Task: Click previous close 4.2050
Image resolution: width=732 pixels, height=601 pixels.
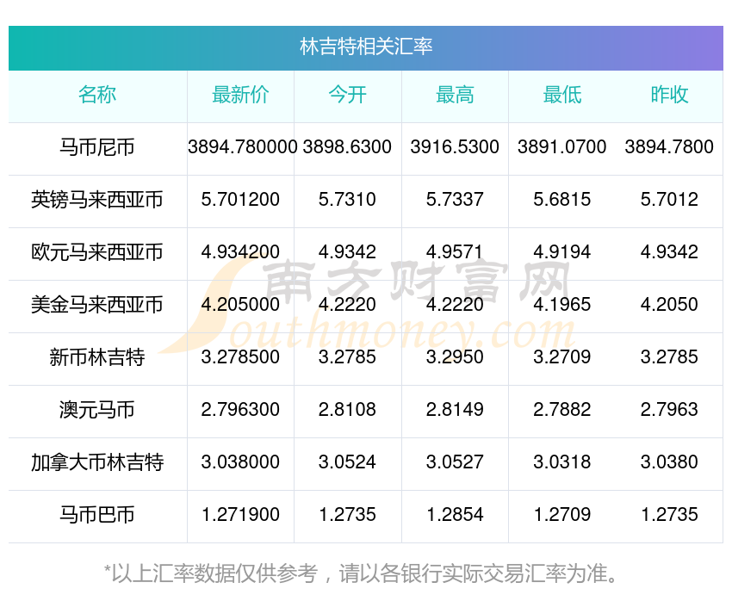Action: click(669, 305)
